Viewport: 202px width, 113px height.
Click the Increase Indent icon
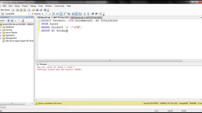click(x=96, y=14)
